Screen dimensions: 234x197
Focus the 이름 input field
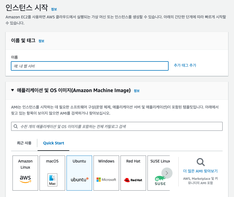(x=90, y=66)
